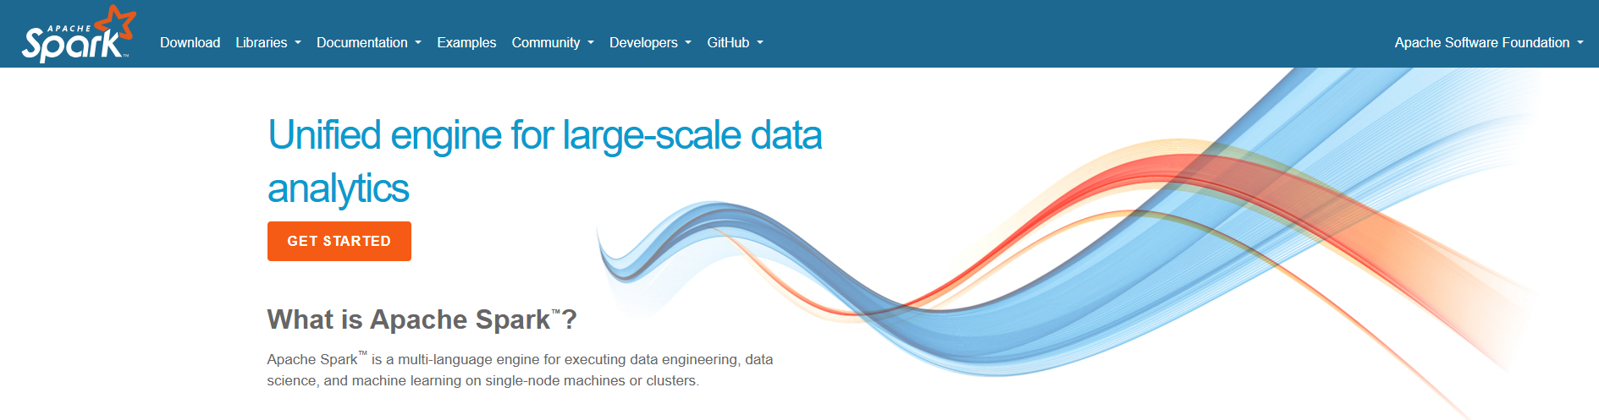Click the caret arrow beside Libraries
Viewport: 1599px width, 420px height.
coord(298,43)
